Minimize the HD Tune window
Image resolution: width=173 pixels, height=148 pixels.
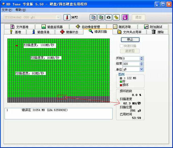coord(157,4)
